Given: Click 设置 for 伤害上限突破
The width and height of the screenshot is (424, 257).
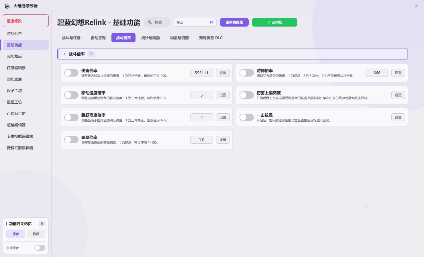Looking at the screenshot, I should click(398, 95).
